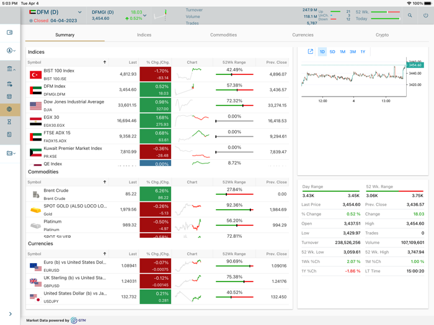Click the SPOT GOLD mini chart sparkline
The image size is (434, 325).
coord(188,209)
